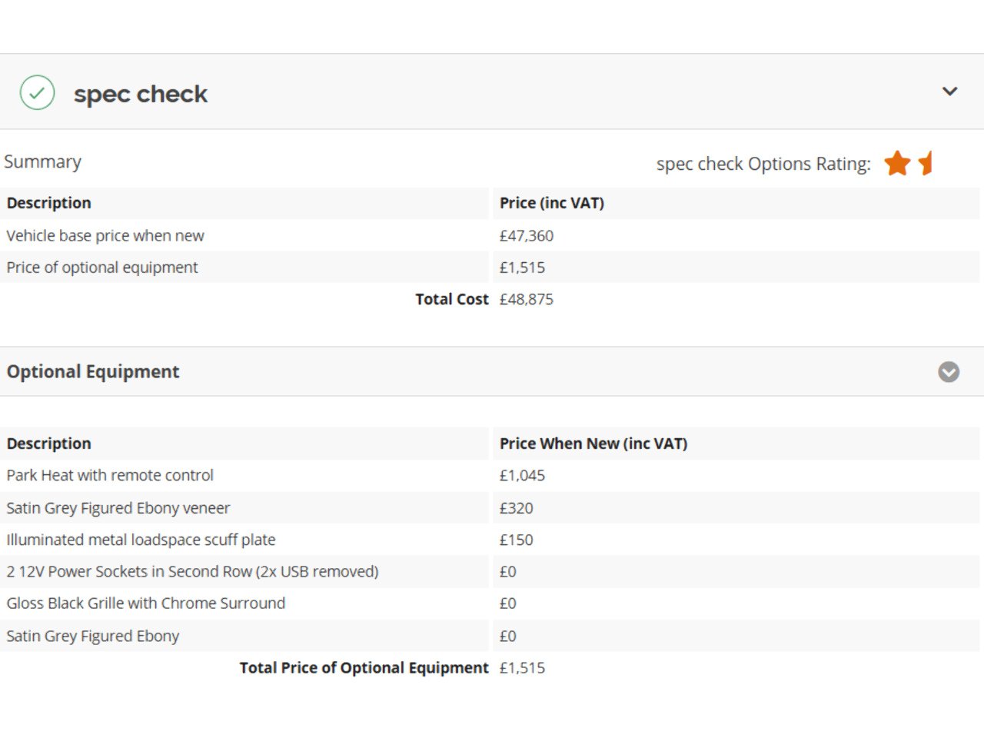This screenshot has width=984, height=738.
Task: Click the Price When New (inc VAT) header
Action: (593, 444)
